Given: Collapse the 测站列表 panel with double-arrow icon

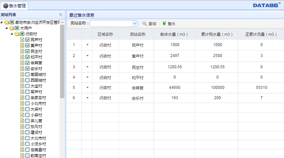Looking at the screenshot, I should tap(61, 15).
